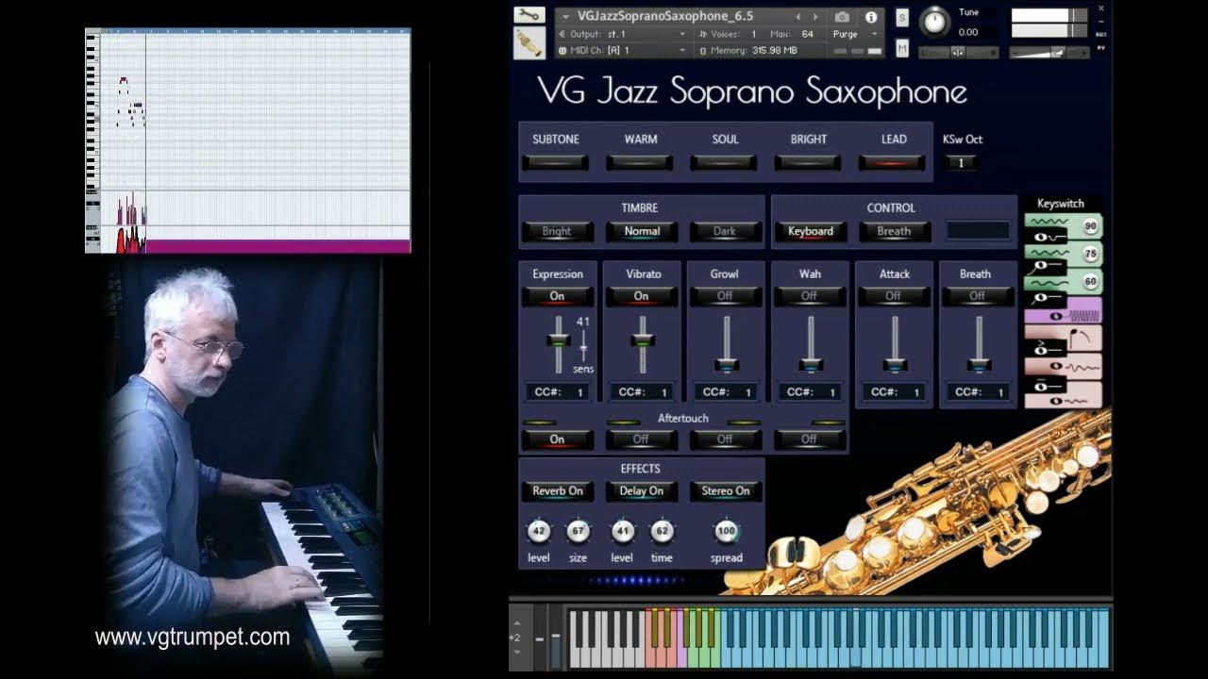Viewport: 1208px width, 679px height.
Task: Click the Wah fader handle
Action: click(x=810, y=364)
